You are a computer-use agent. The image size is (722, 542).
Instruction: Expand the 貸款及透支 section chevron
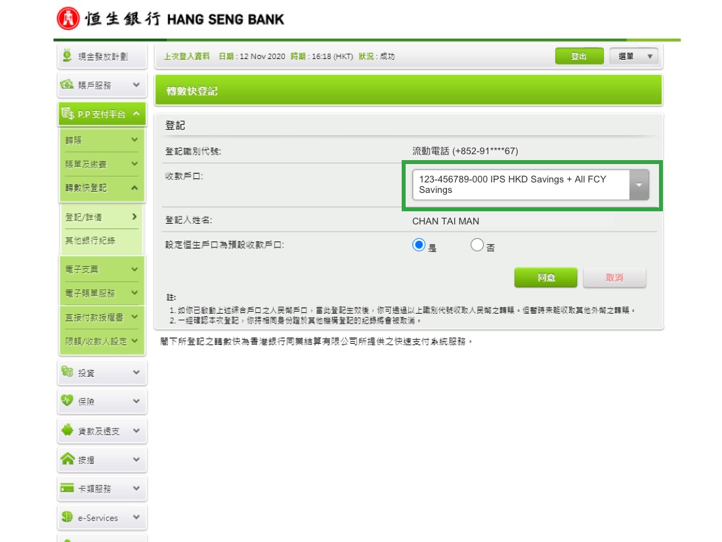click(x=137, y=430)
